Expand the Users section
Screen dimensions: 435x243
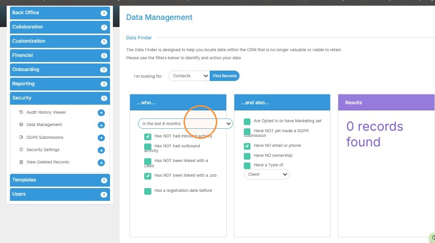(x=60, y=194)
